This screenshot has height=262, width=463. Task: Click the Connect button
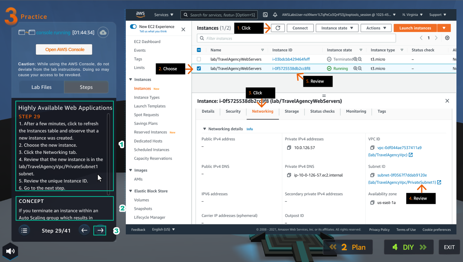[x=300, y=28]
